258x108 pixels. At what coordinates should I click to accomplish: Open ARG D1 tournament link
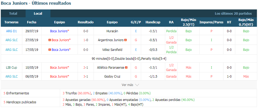[11, 31]
